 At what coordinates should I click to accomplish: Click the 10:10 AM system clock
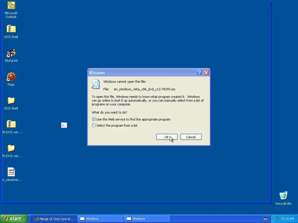[287, 219]
